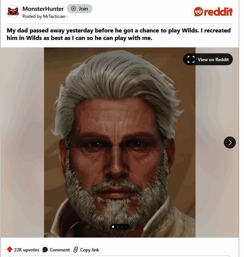Join the MonsterHunter community
244x257 pixels.
[x=79, y=9]
